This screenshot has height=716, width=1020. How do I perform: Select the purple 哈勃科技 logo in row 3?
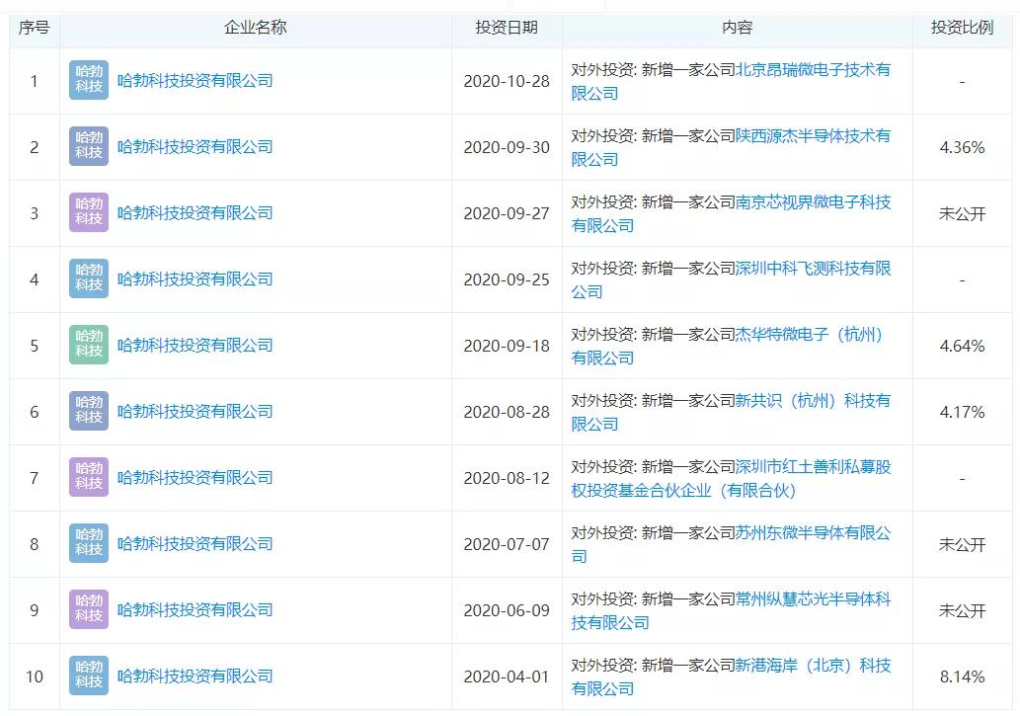[89, 213]
